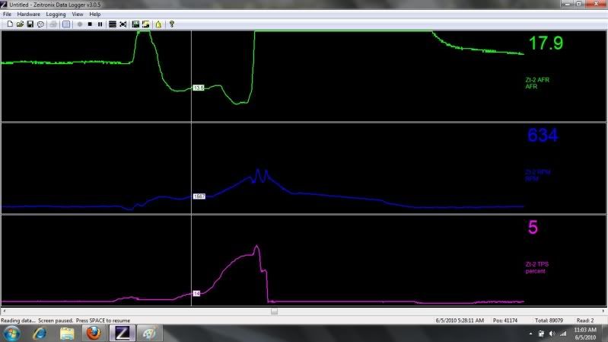Image resolution: width=608 pixels, height=342 pixels.
Task: Save the log with the floppy disk icon
Action: point(30,24)
